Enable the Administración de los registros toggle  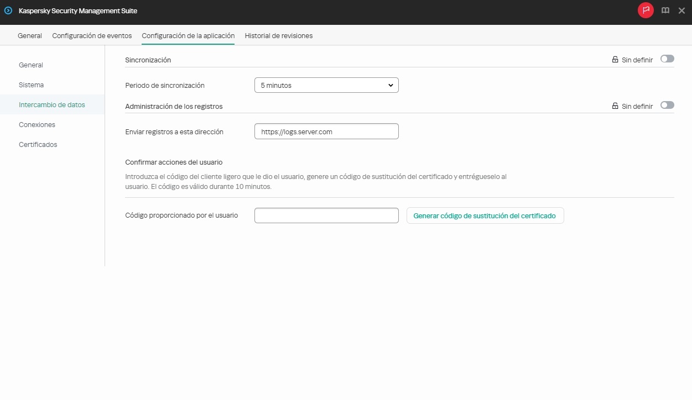tap(667, 105)
